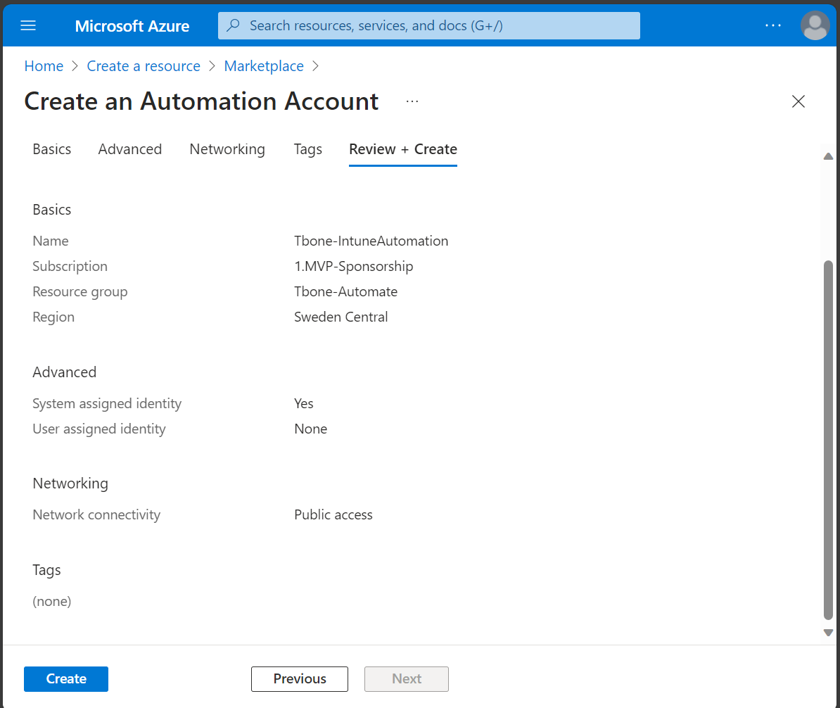Image resolution: width=840 pixels, height=708 pixels.
Task: Click the search magnifier icon
Action: tap(233, 25)
